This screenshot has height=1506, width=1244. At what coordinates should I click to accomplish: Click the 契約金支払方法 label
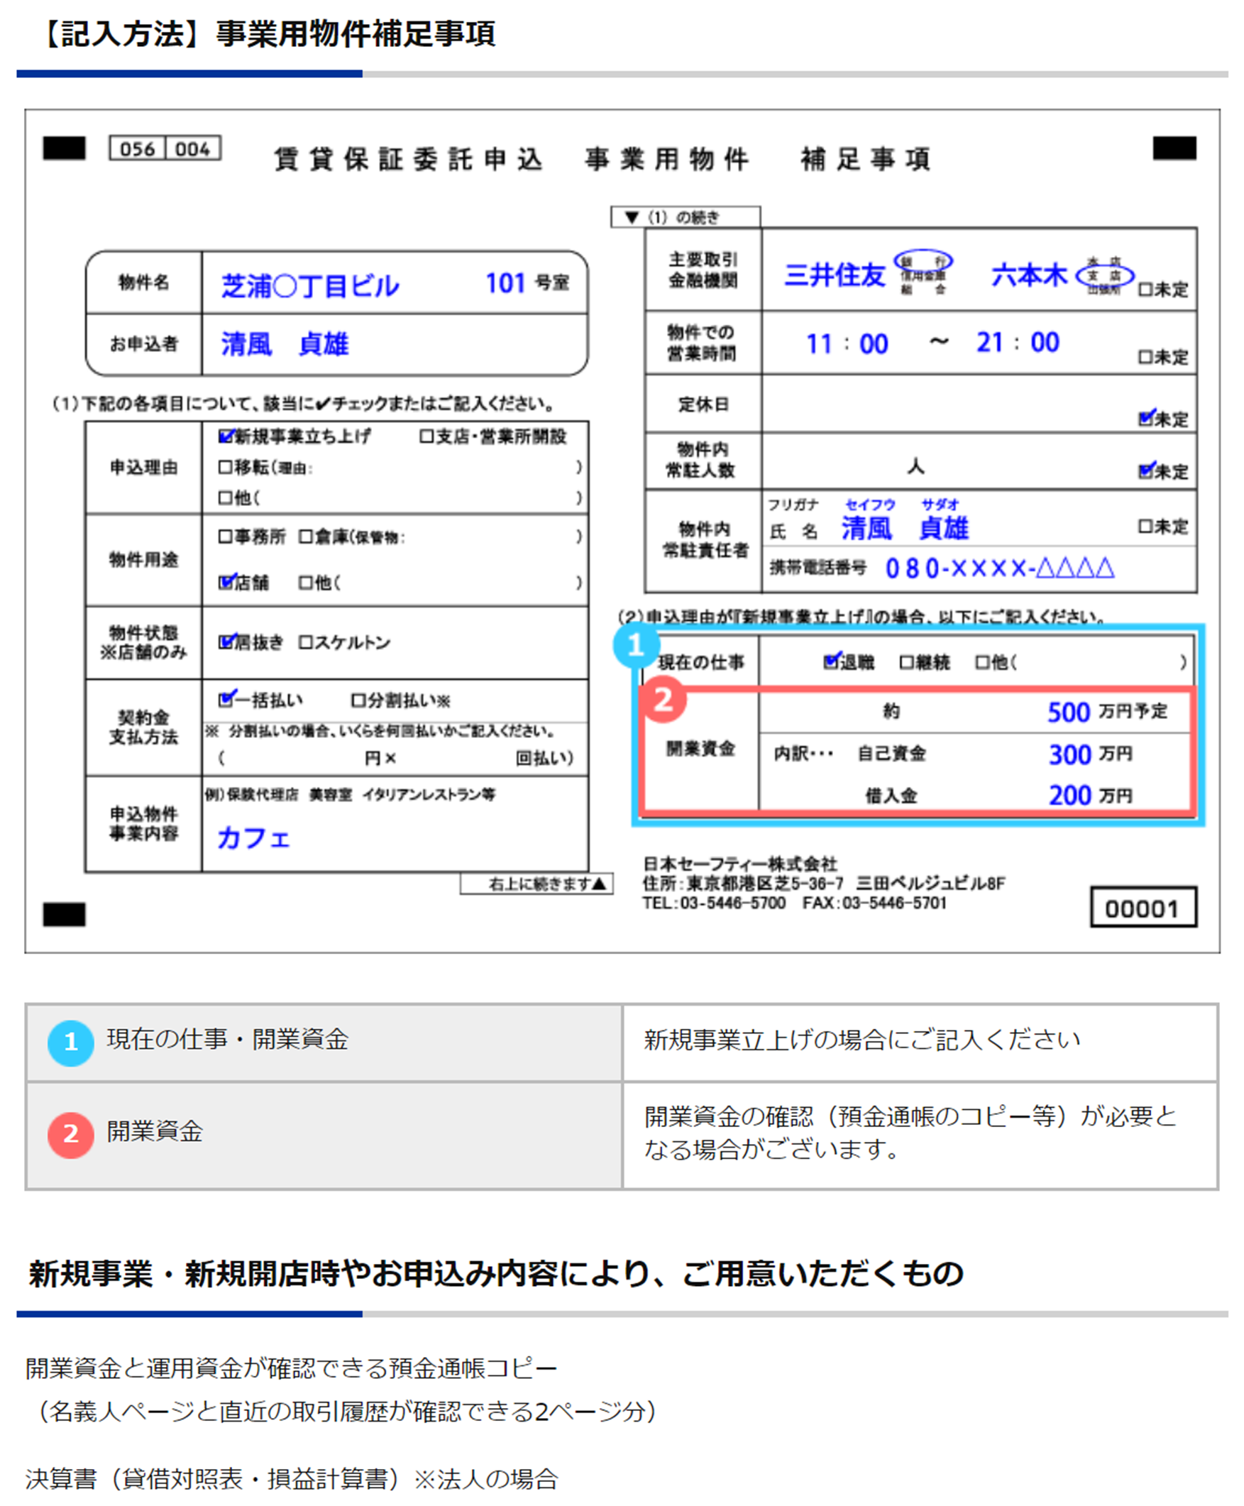point(143,727)
